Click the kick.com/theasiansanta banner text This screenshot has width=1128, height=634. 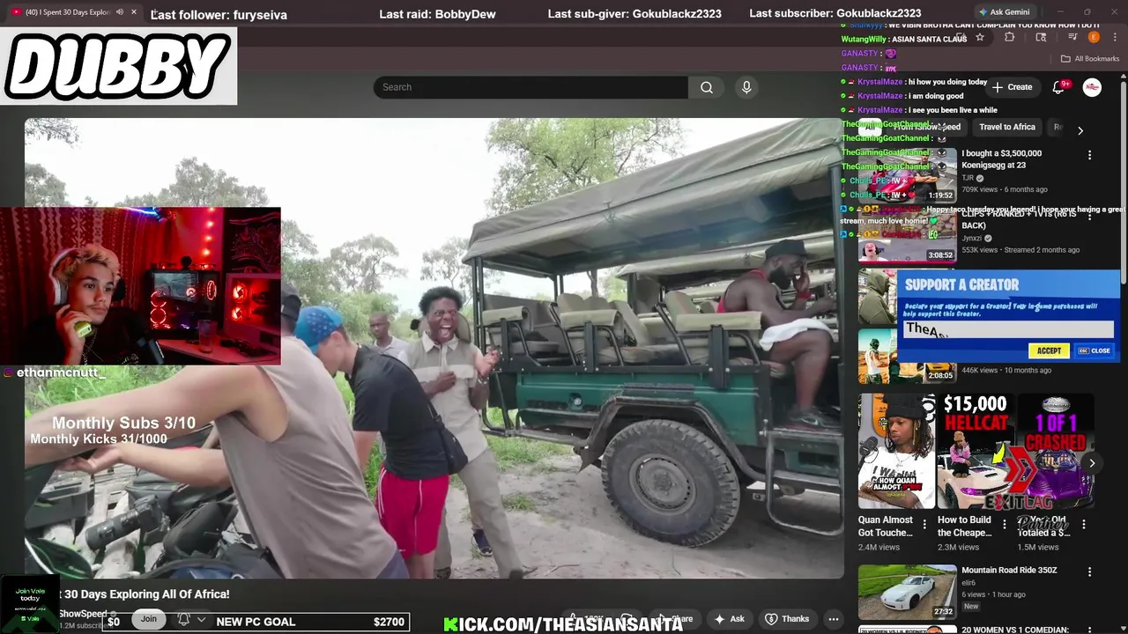(x=563, y=624)
